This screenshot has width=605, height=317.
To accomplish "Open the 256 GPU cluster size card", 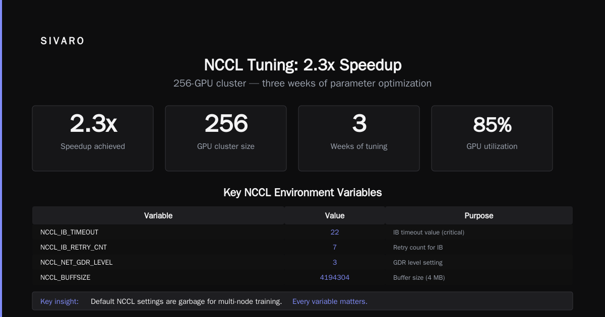I will (x=226, y=138).
